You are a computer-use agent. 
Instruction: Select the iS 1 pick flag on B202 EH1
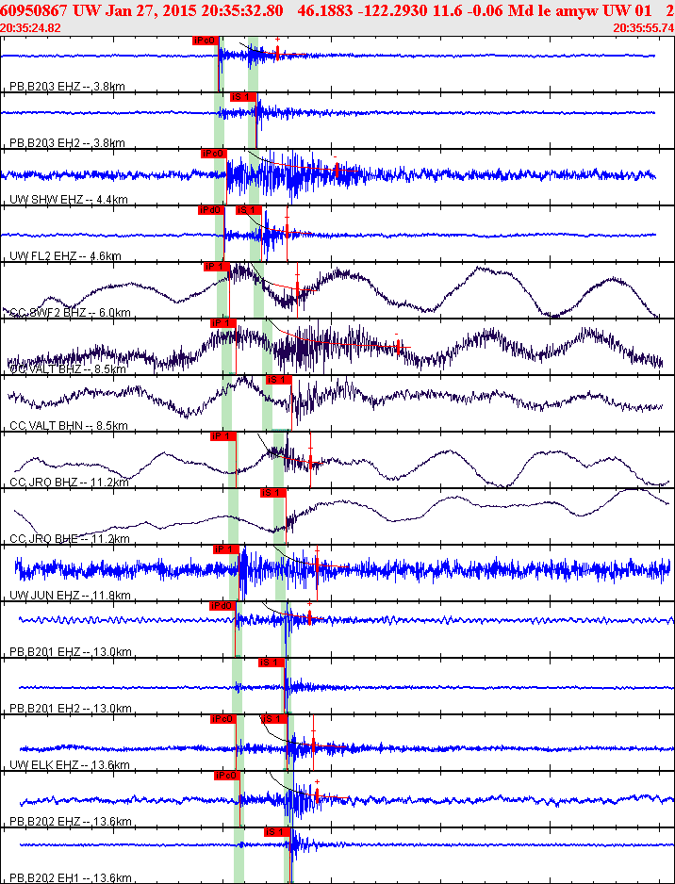277,832
